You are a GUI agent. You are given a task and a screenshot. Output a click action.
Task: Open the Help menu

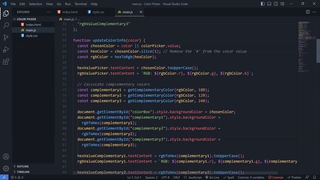pos(94,4)
